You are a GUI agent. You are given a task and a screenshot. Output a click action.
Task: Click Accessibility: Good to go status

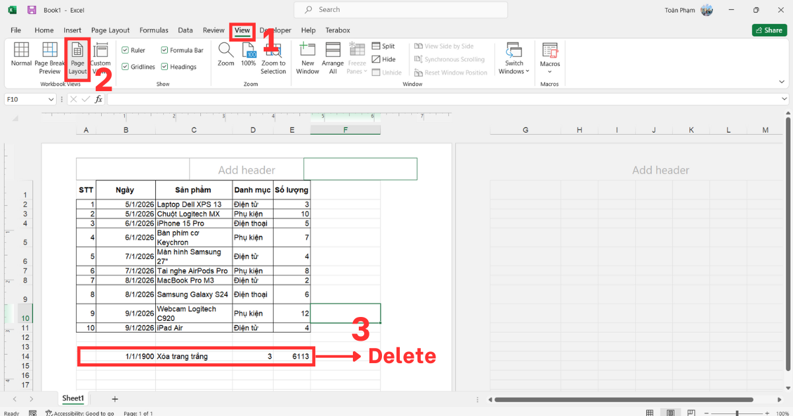[x=80, y=413]
